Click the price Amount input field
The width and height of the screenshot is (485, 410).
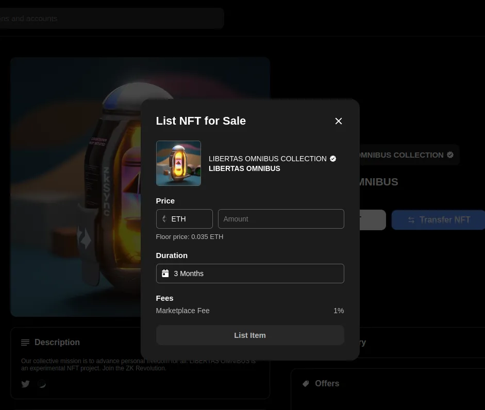(281, 219)
